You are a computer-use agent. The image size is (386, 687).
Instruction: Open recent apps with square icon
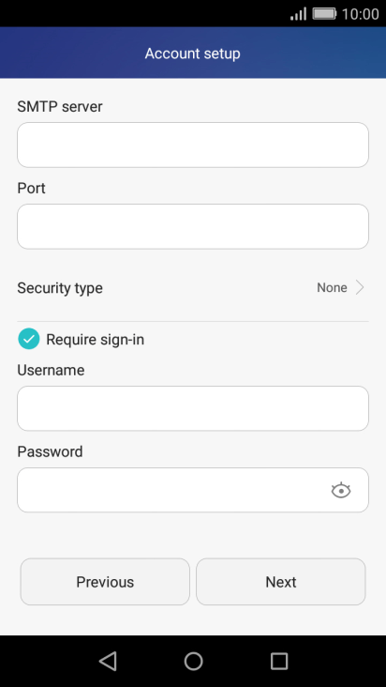click(279, 661)
